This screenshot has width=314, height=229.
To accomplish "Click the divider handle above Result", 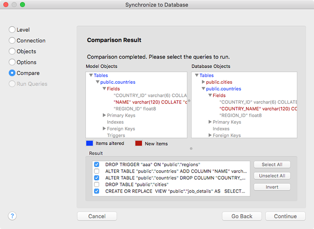I will (x=191, y=149).
